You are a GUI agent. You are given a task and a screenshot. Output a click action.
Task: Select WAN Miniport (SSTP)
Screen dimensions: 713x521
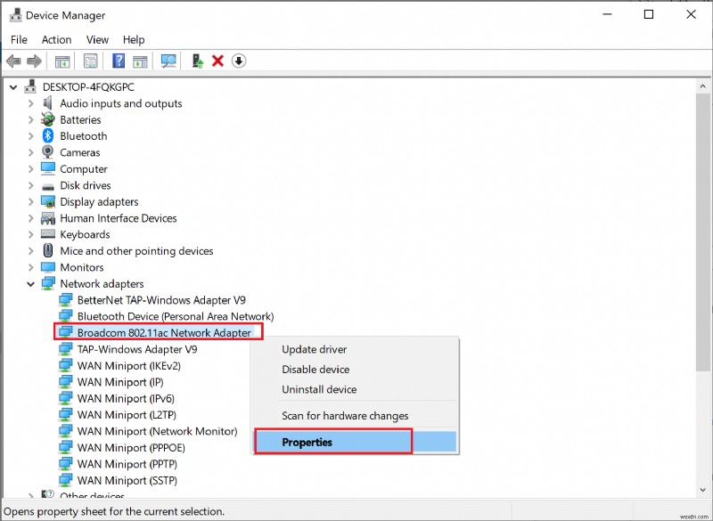click(x=127, y=480)
